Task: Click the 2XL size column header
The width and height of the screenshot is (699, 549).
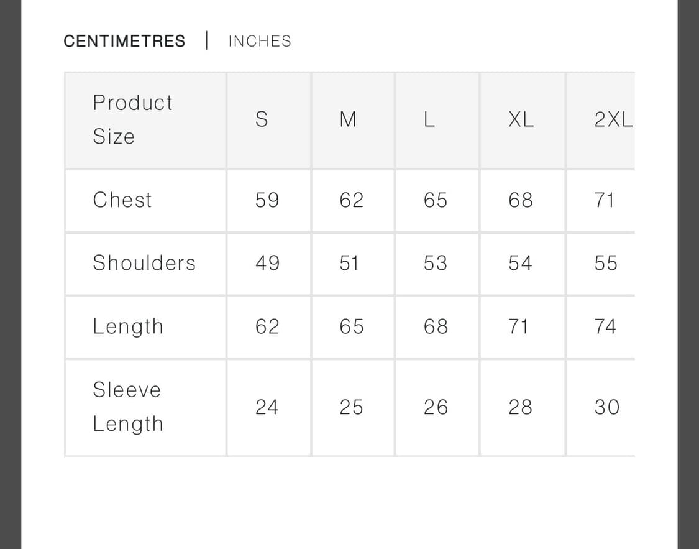Action: coord(613,119)
